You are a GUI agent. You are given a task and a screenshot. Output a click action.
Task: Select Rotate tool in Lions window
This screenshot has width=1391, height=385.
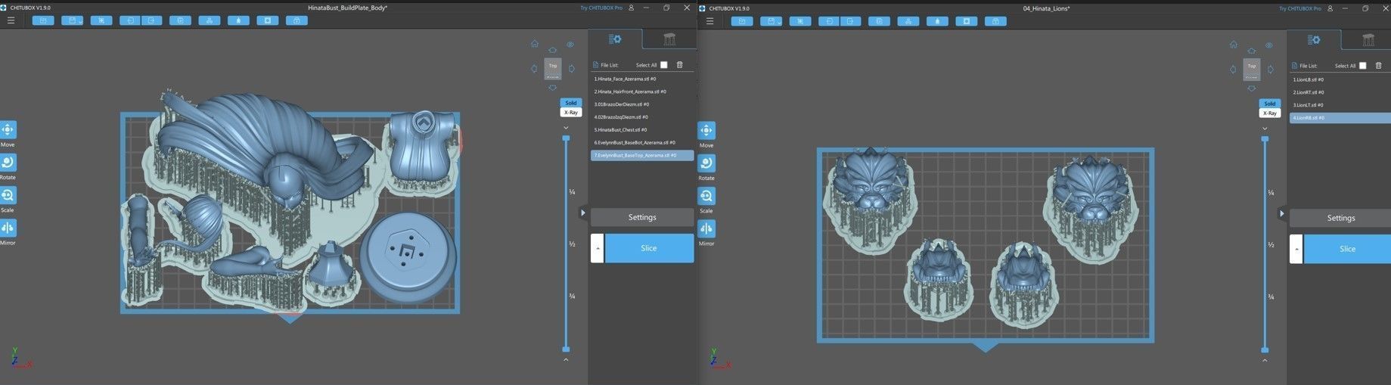click(x=706, y=163)
